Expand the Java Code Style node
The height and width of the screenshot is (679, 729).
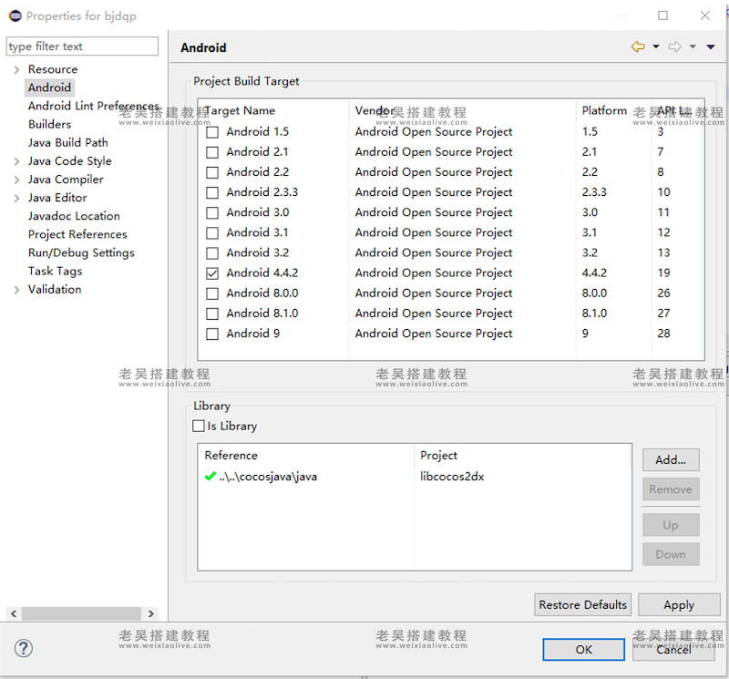click(16, 161)
